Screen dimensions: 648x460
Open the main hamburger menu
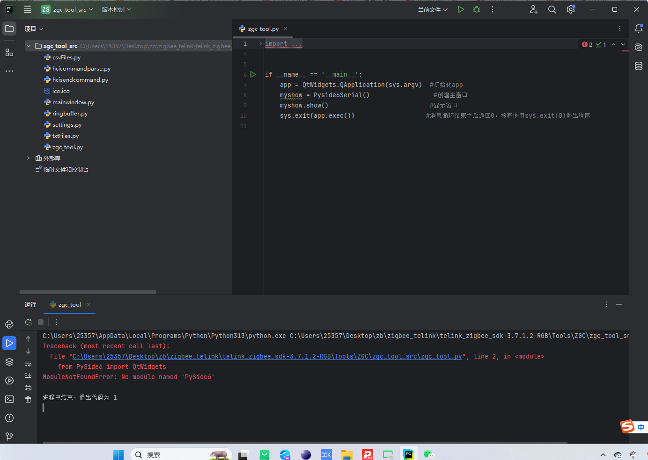(28, 9)
